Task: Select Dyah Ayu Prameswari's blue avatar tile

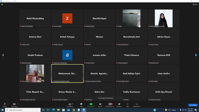Action: click(67, 55)
